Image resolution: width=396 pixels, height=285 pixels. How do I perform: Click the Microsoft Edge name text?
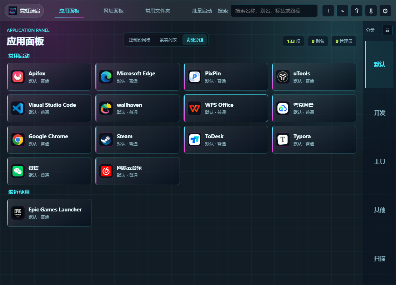point(136,74)
